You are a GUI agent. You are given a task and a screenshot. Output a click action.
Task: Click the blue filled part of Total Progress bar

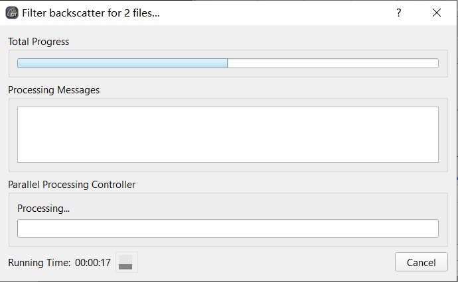point(122,63)
